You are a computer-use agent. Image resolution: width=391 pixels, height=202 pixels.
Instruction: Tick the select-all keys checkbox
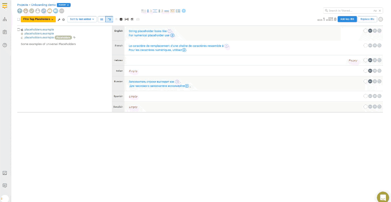(x=18, y=19)
